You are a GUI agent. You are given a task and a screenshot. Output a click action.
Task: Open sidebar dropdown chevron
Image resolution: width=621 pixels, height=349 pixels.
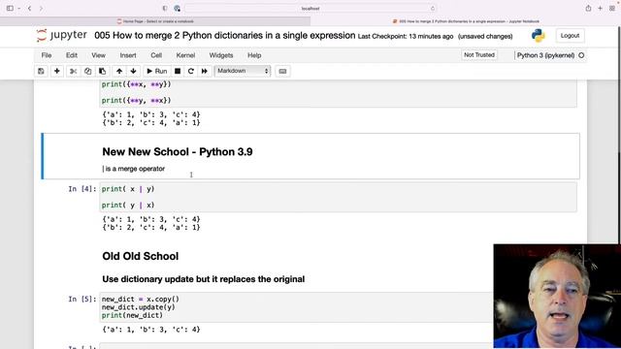(x=18, y=9)
